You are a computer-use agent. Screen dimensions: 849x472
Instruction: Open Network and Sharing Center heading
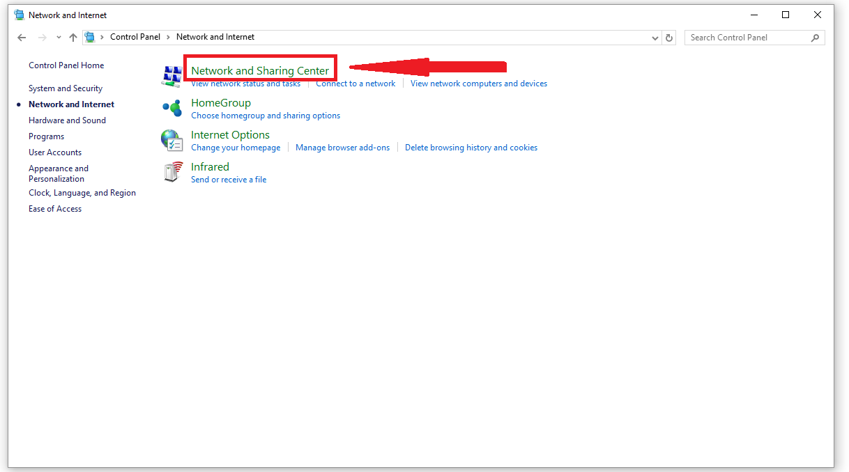point(260,70)
